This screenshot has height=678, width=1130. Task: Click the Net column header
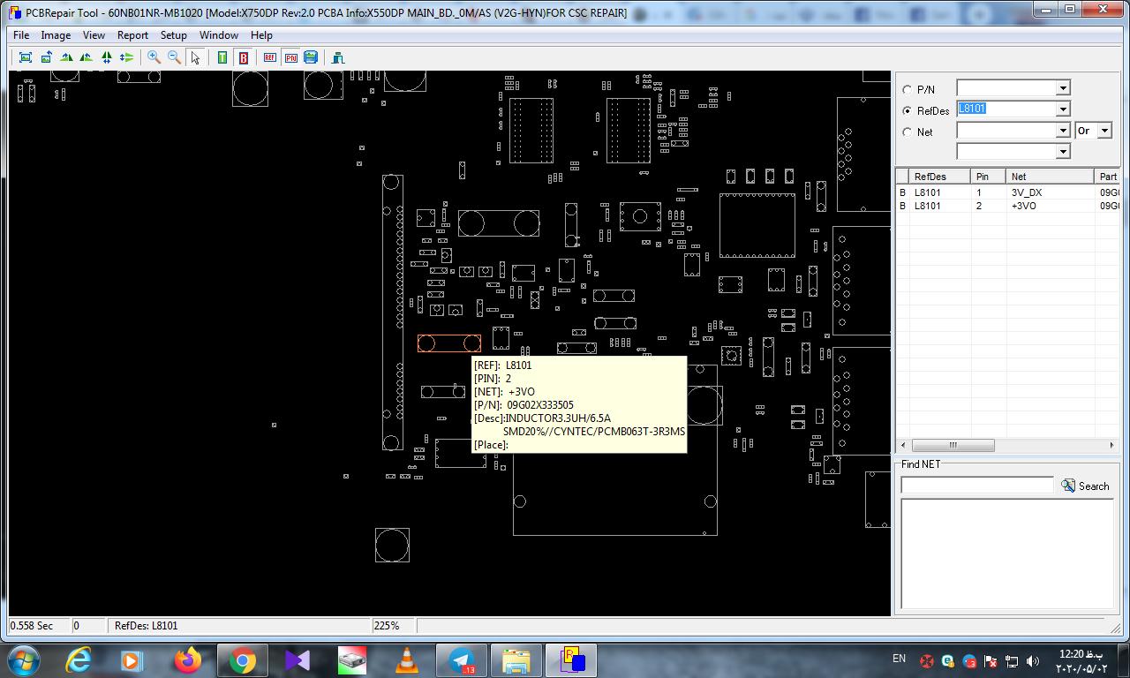click(x=1051, y=177)
